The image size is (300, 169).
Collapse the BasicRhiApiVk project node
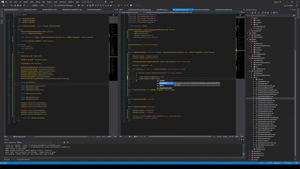[249, 71]
